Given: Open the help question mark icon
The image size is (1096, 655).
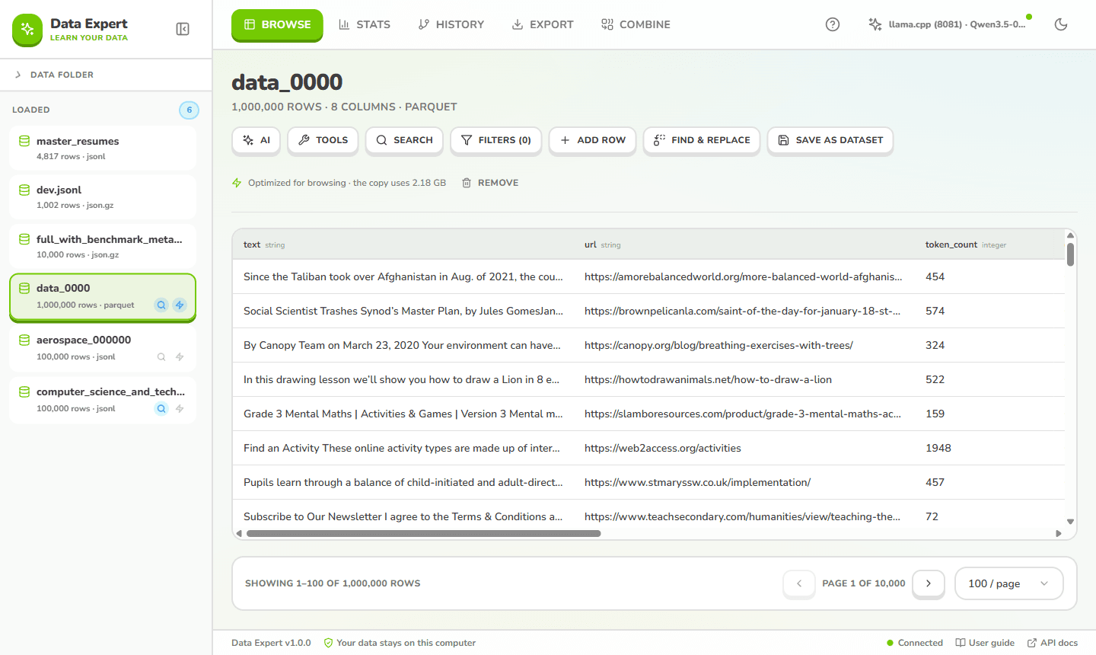Looking at the screenshot, I should [x=833, y=24].
